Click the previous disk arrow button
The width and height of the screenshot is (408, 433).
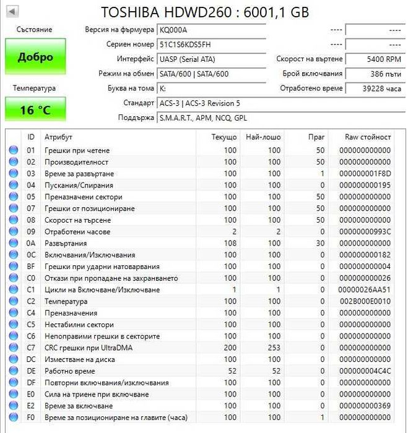(x=12, y=12)
